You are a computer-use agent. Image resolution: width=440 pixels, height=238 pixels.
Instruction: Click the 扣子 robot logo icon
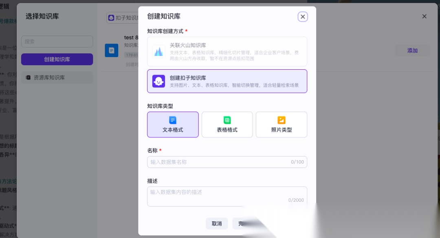158,81
